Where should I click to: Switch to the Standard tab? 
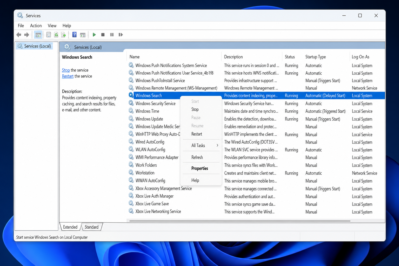(x=92, y=227)
